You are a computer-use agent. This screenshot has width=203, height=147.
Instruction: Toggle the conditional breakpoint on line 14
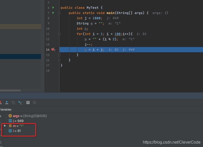53,49
